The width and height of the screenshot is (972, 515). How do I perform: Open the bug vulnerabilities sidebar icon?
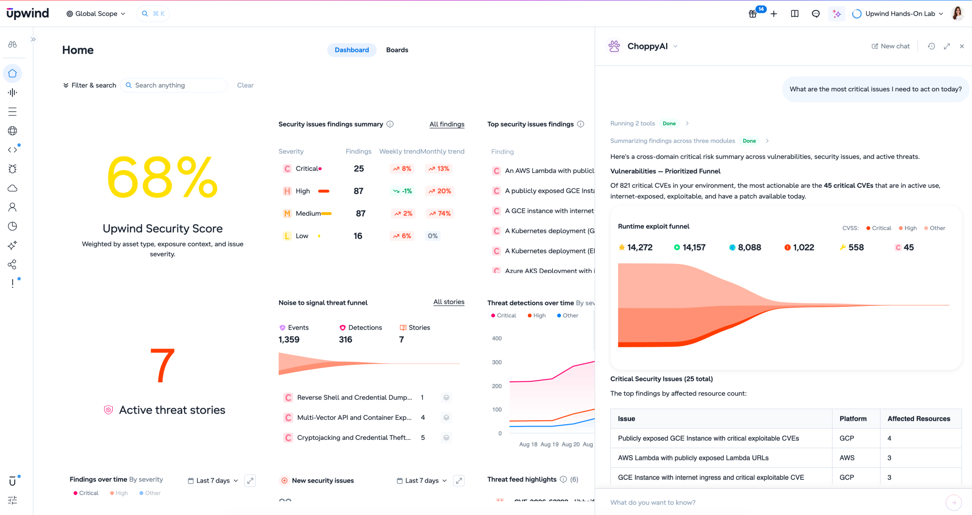coord(12,169)
